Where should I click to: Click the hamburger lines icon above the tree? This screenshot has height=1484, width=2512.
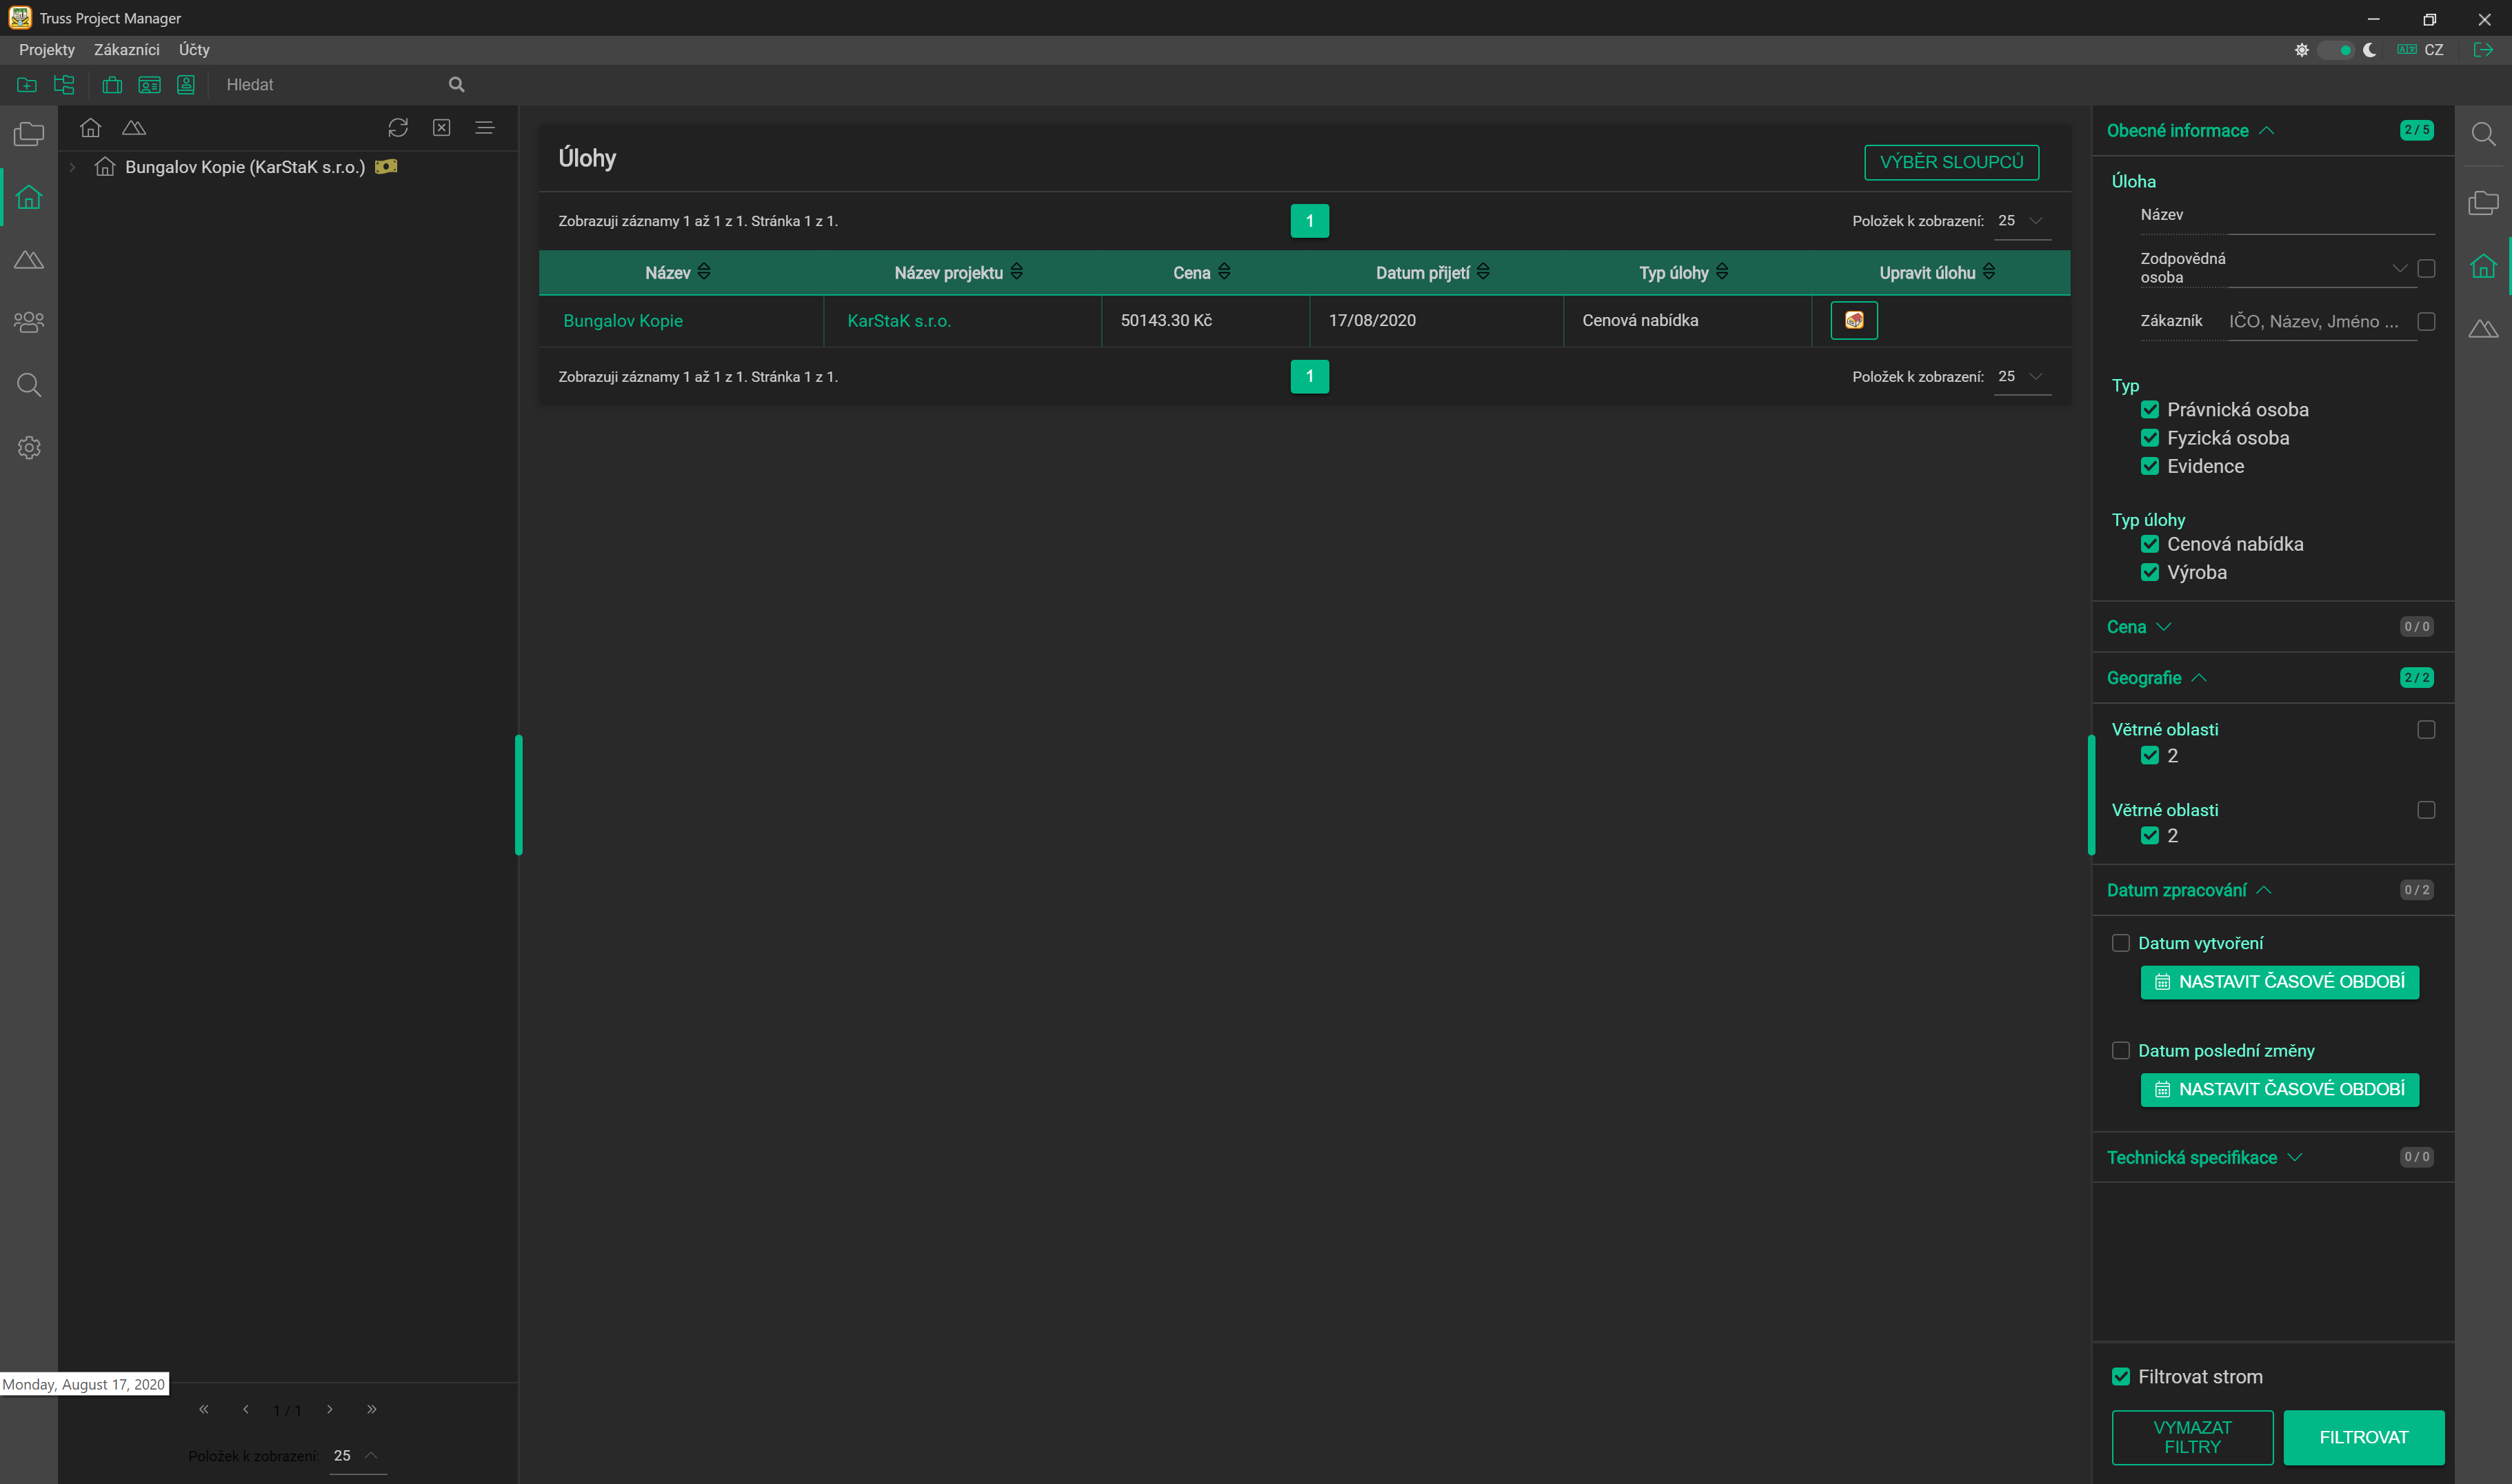point(485,128)
